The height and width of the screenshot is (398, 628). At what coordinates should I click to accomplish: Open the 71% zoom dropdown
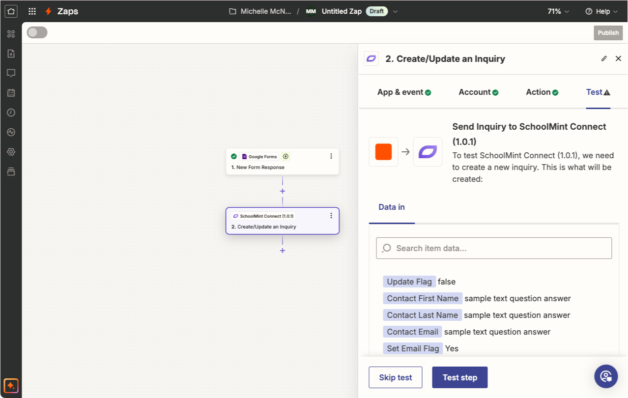point(558,11)
